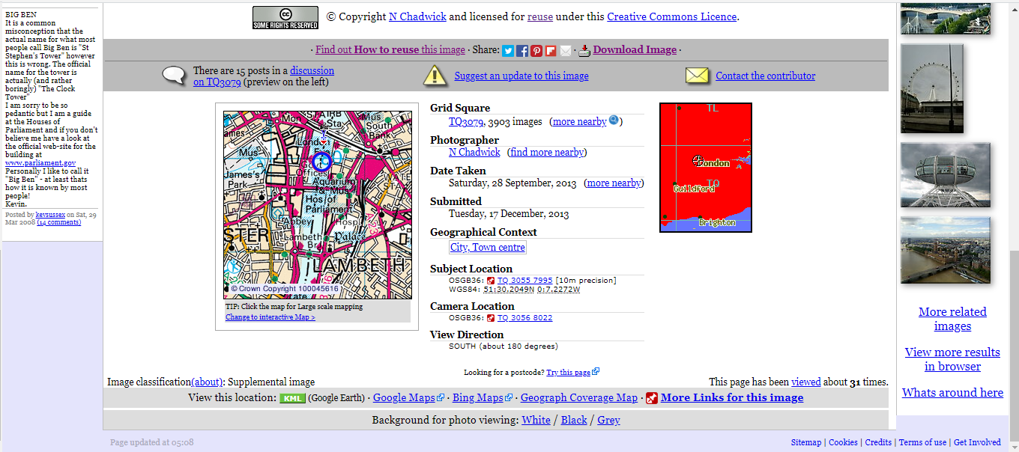Click the Download Image link
The width and height of the screenshot is (1019, 452).
tap(635, 49)
